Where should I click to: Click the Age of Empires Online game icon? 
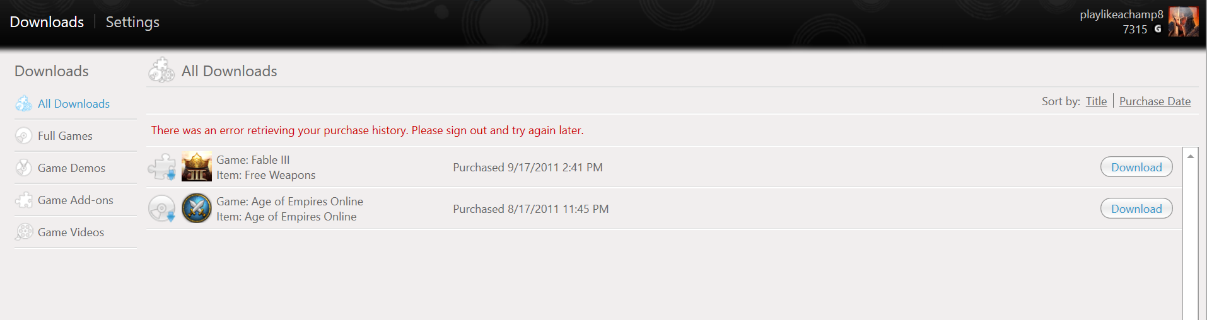pos(197,209)
